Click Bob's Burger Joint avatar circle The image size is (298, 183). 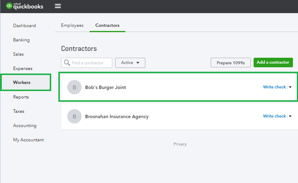(74, 87)
